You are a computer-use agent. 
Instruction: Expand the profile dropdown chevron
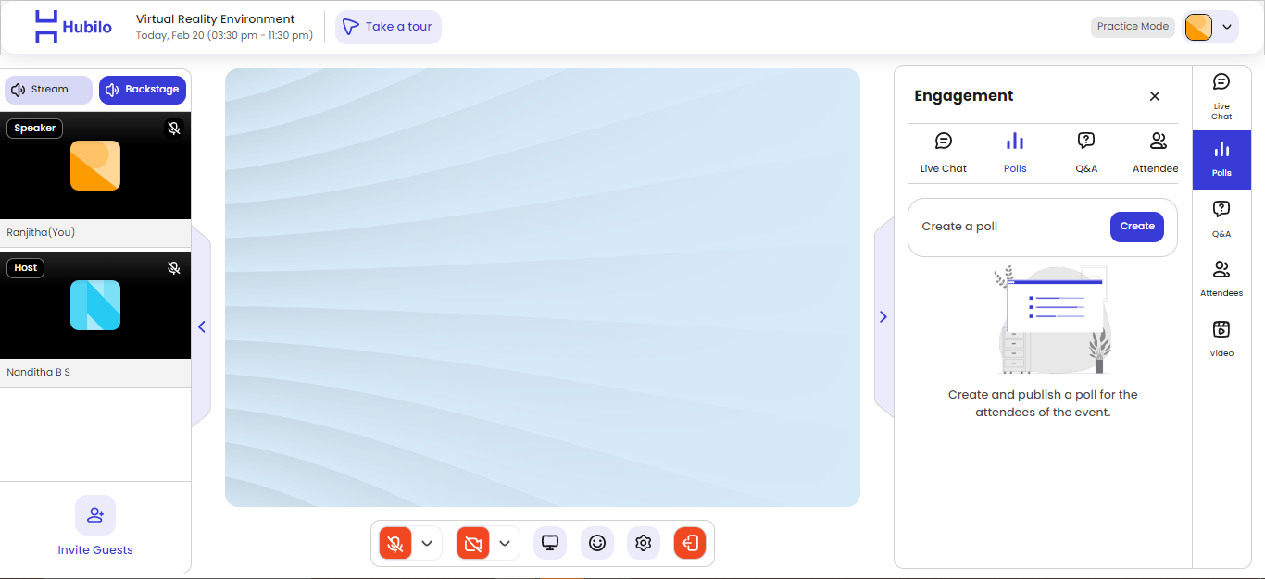[1227, 27]
